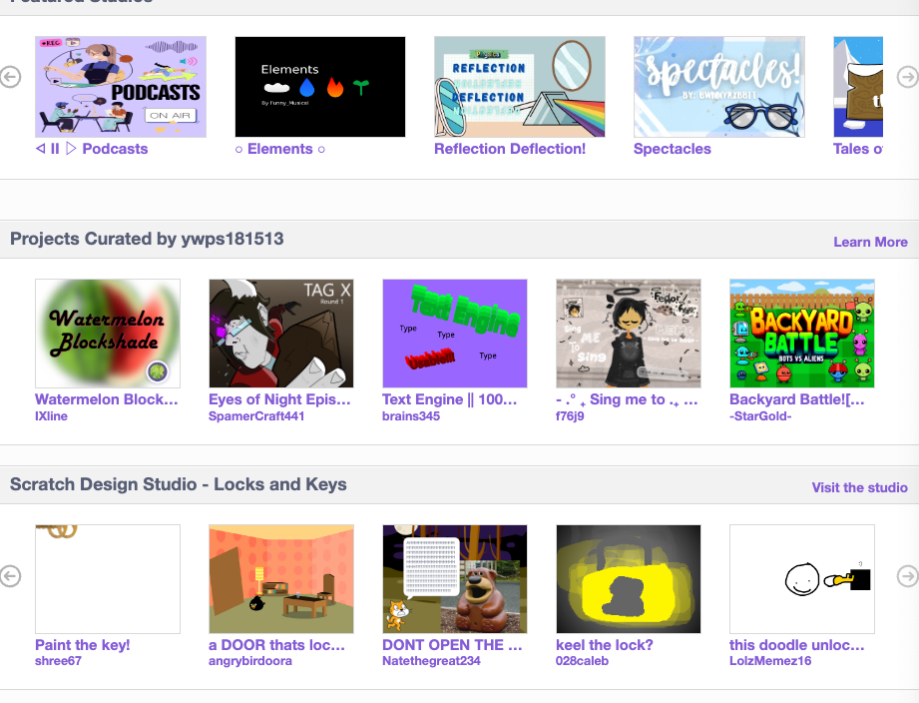Open Watermelon Blockshade project thumbnail
919x703 pixels.
coord(108,333)
